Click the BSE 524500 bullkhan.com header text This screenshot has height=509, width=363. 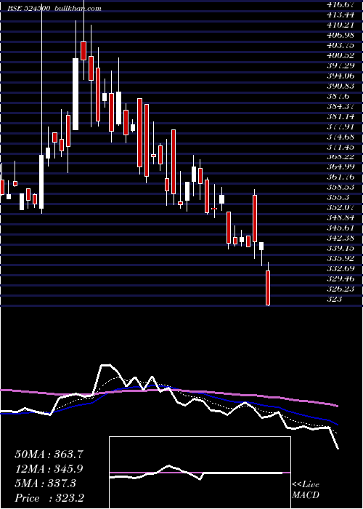[54, 9]
